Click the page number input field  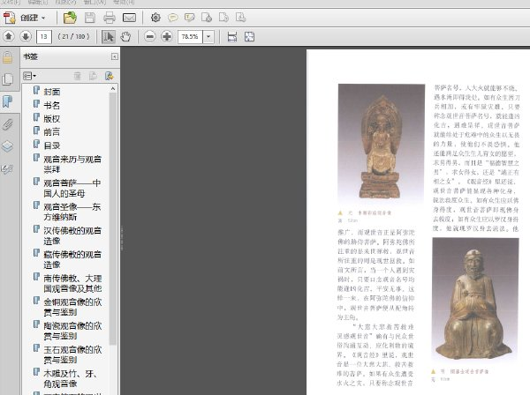(44, 36)
